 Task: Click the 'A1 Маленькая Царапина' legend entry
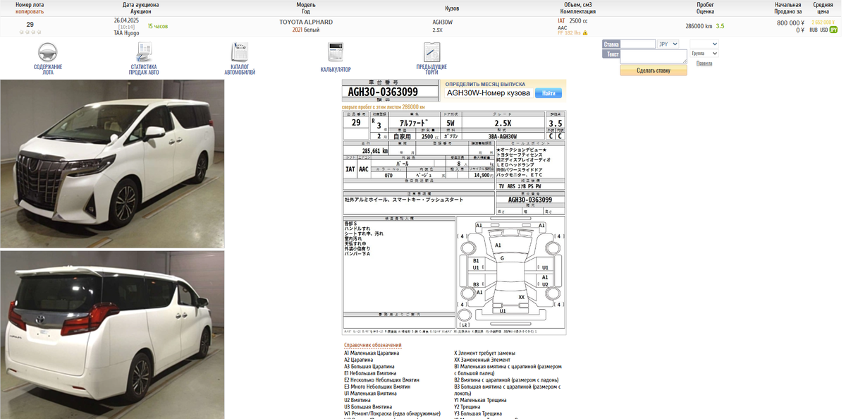372,353
